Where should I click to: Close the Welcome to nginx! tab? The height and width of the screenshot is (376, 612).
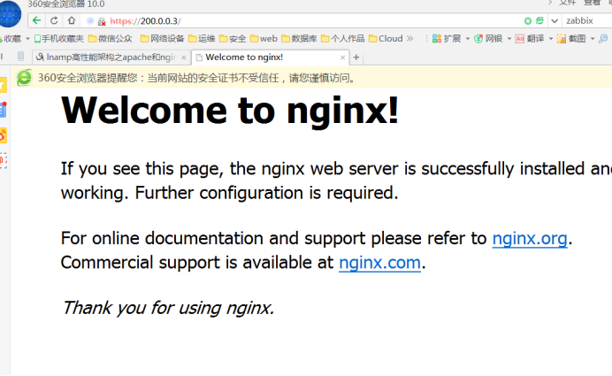click(342, 58)
